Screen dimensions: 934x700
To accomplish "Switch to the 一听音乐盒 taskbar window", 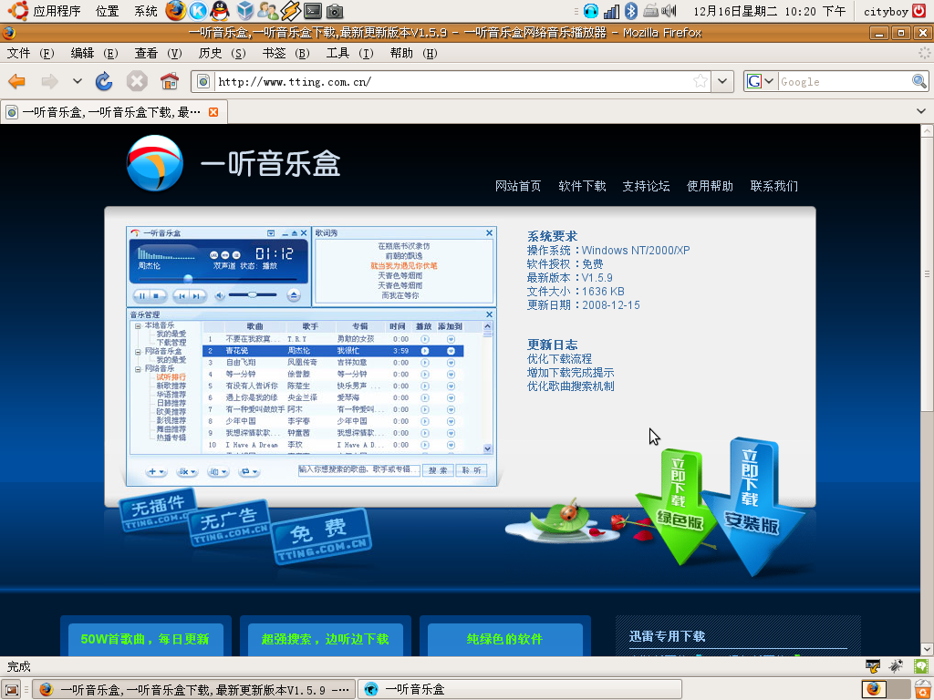I will (x=521, y=689).
